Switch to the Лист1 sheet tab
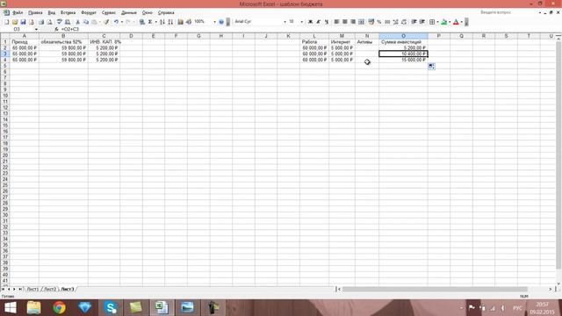 click(32, 289)
